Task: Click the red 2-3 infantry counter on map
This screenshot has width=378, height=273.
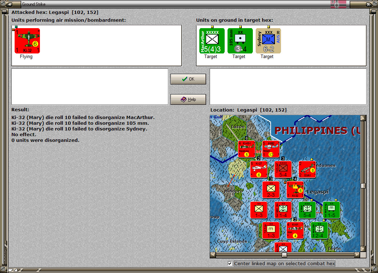Action: click(x=271, y=190)
